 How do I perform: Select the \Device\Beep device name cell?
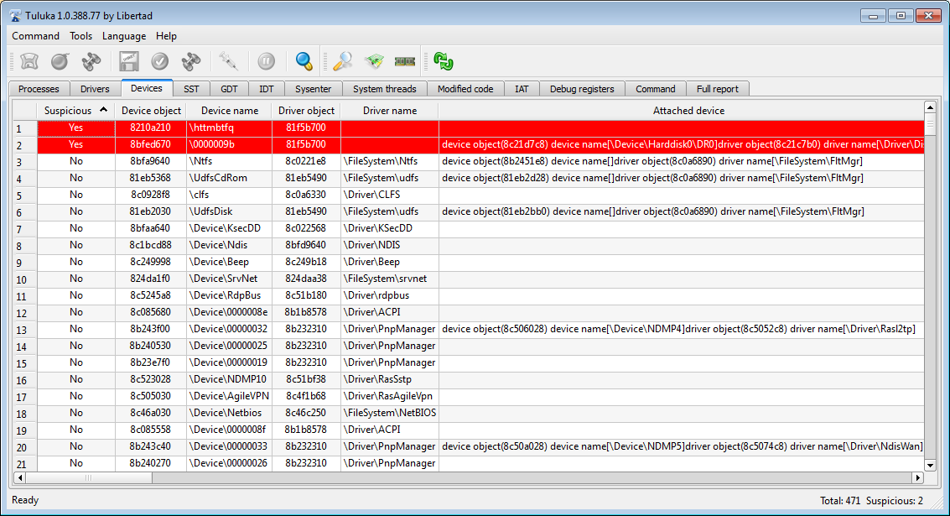coord(230,262)
